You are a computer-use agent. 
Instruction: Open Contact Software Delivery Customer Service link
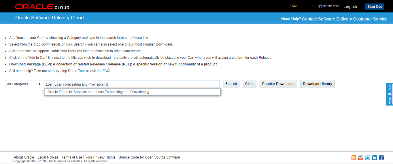345,19
